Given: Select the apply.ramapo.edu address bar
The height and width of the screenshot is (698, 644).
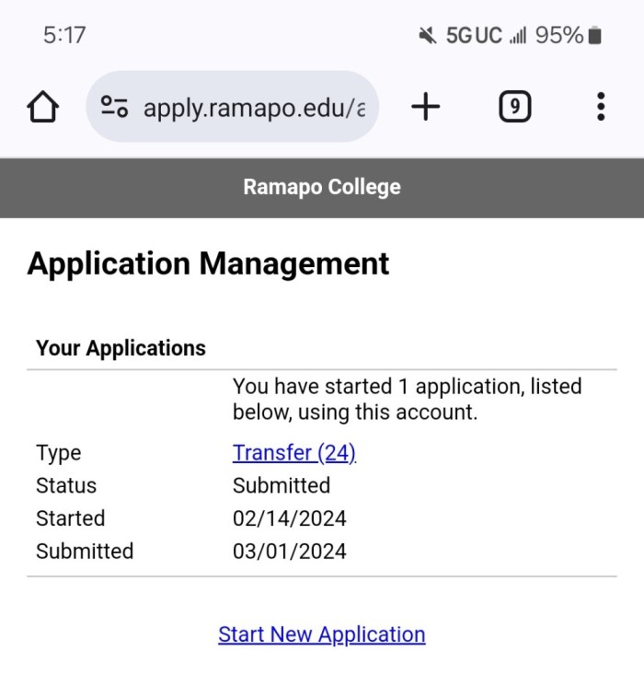Looking at the screenshot, I should [x=232, y=107].
